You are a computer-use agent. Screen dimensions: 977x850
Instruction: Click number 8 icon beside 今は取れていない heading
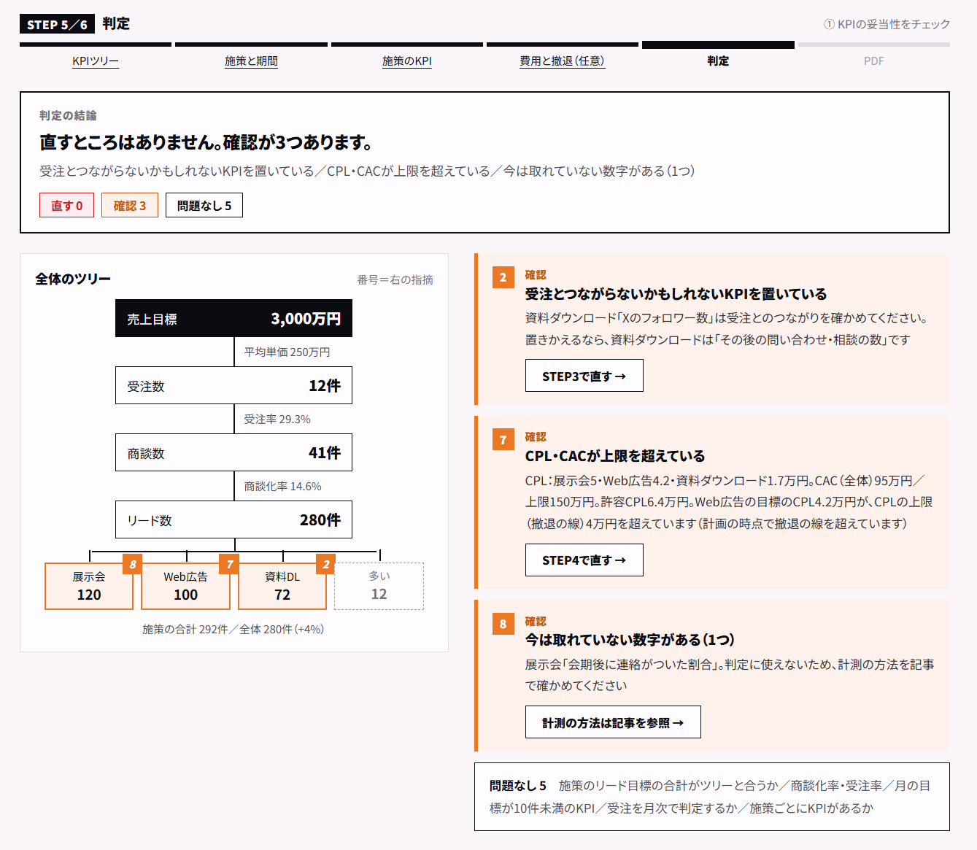click(503, 624)
